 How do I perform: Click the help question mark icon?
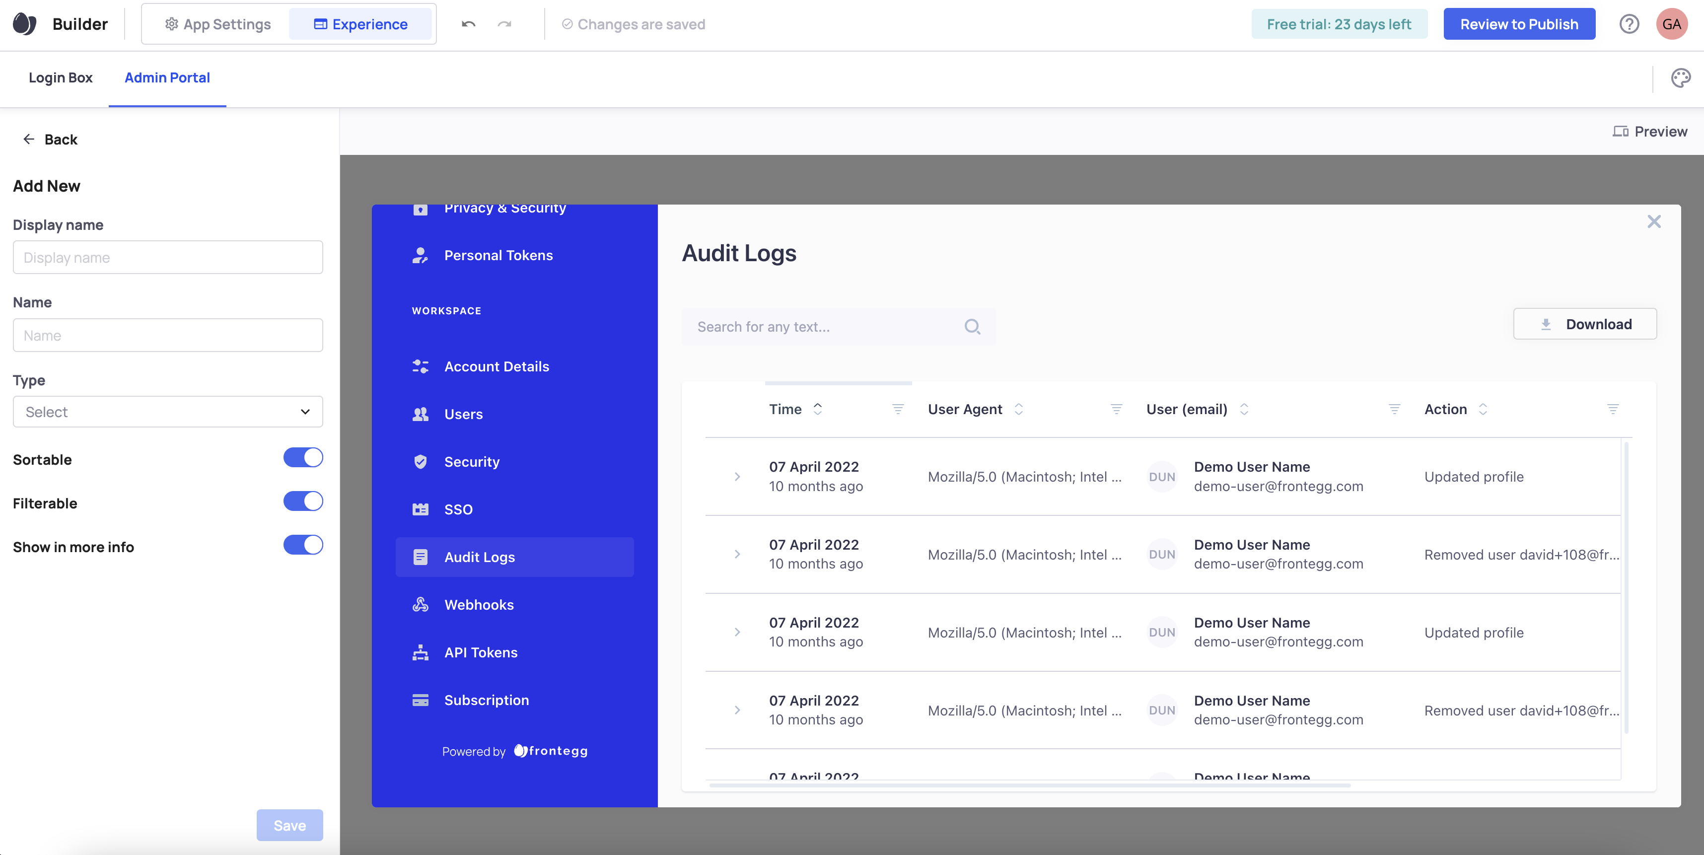(x=1629, y=24)
